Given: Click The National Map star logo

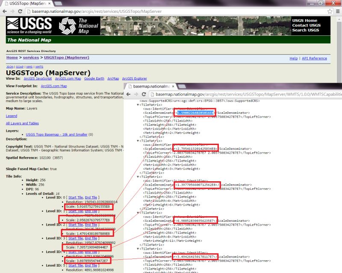Looking at the screenshot, I should (68, 26).
